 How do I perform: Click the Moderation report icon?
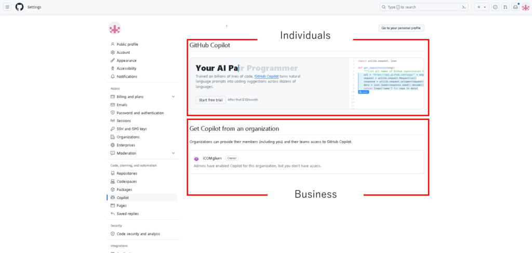coord(113,153)
